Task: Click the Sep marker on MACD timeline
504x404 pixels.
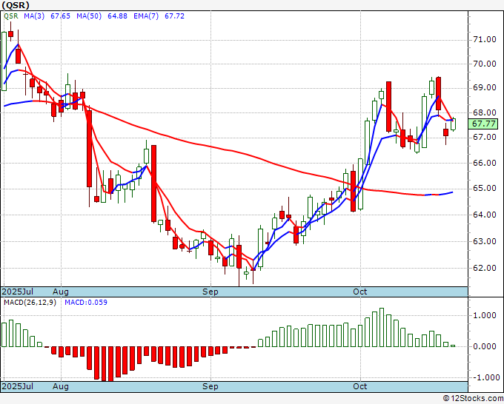Action: [x=210, y=386]
